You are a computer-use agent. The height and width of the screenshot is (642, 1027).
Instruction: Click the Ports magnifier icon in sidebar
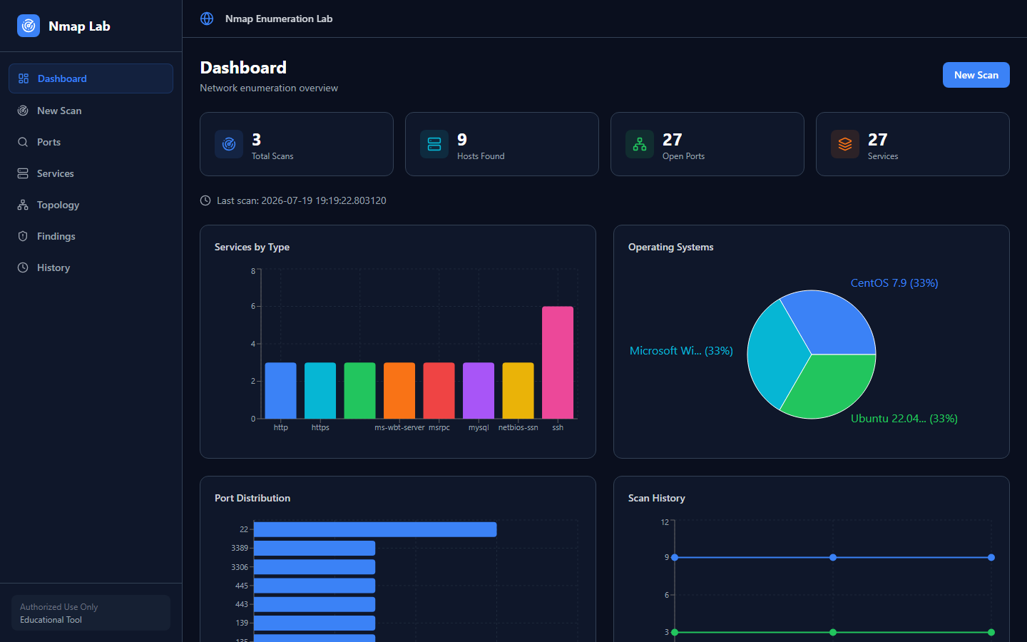click(x=23, y=142)
